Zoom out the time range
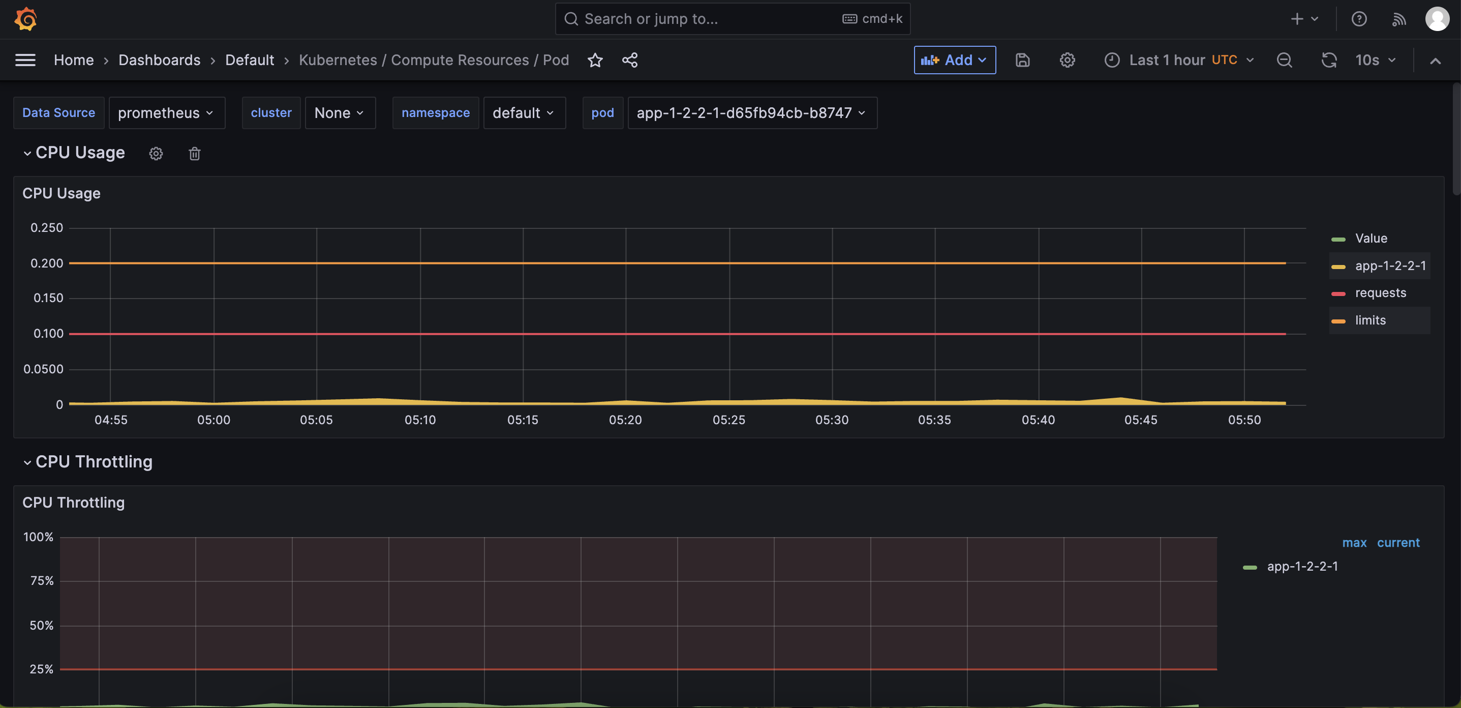This screenshot has width=1461, height=708. click(x=1284, y=60)
